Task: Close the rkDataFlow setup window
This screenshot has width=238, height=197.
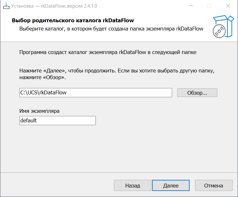Action: coord(228,6)
